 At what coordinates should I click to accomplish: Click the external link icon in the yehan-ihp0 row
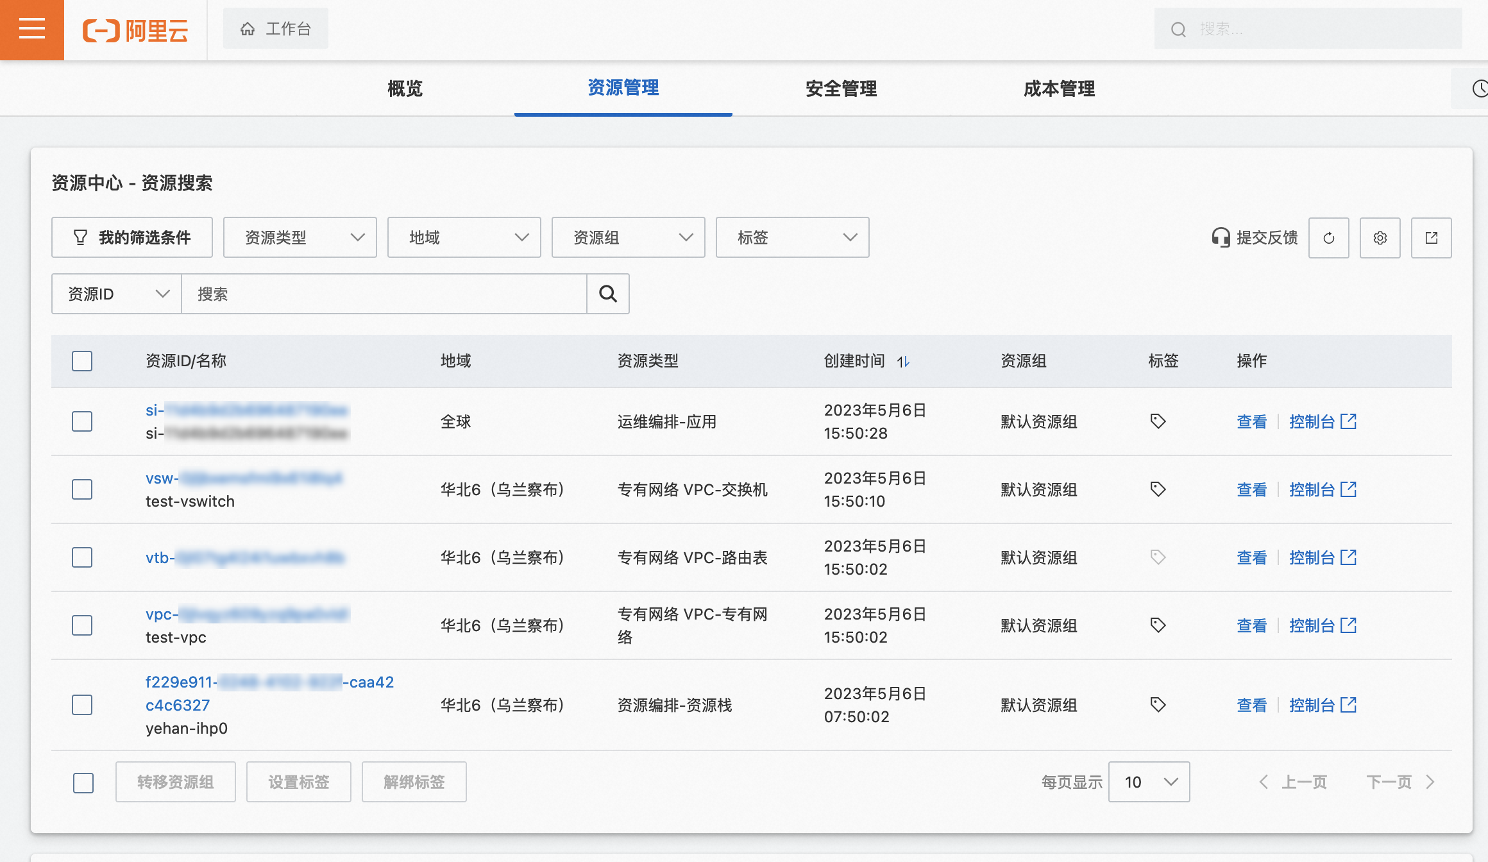(x=1349, y=705)
